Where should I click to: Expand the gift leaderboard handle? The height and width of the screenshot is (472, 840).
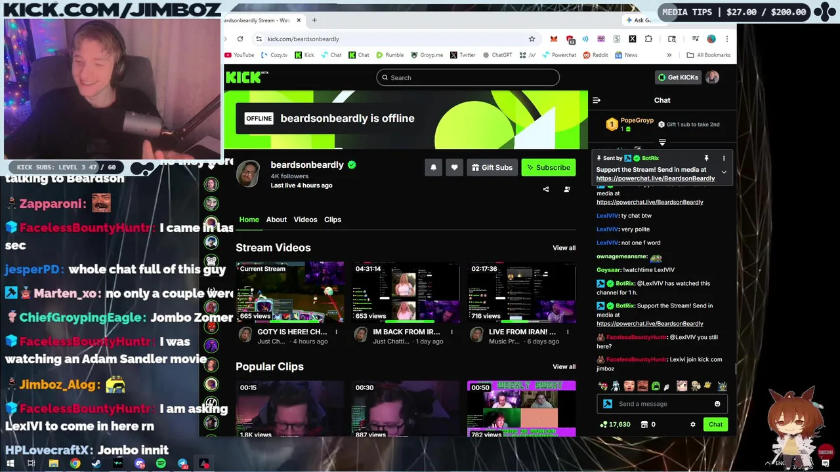[x=662, y=142]
